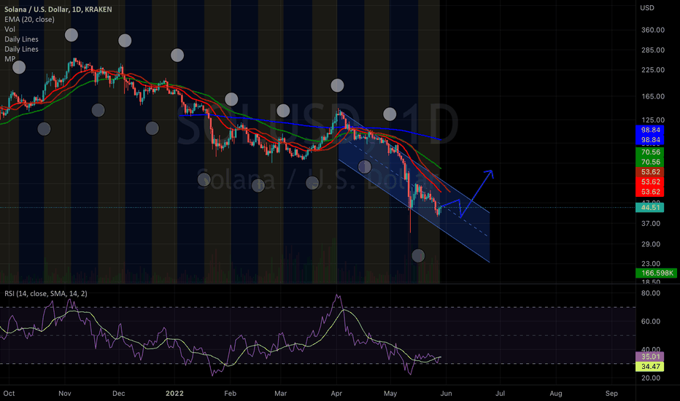Click the Sep label on the time axis
The height and width of the screenshot is (401, 680).
(x=611, y=393)
